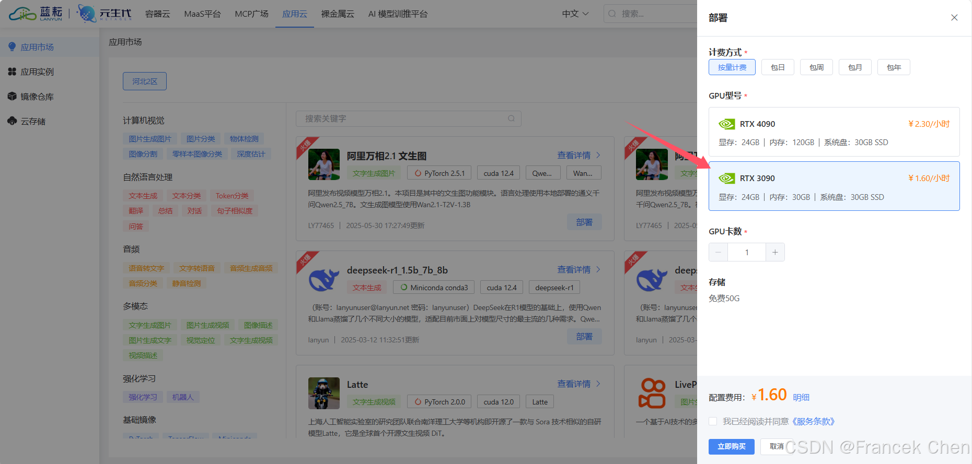Select the 河北2区 region button
972x464 pixels.
[145, 81]
